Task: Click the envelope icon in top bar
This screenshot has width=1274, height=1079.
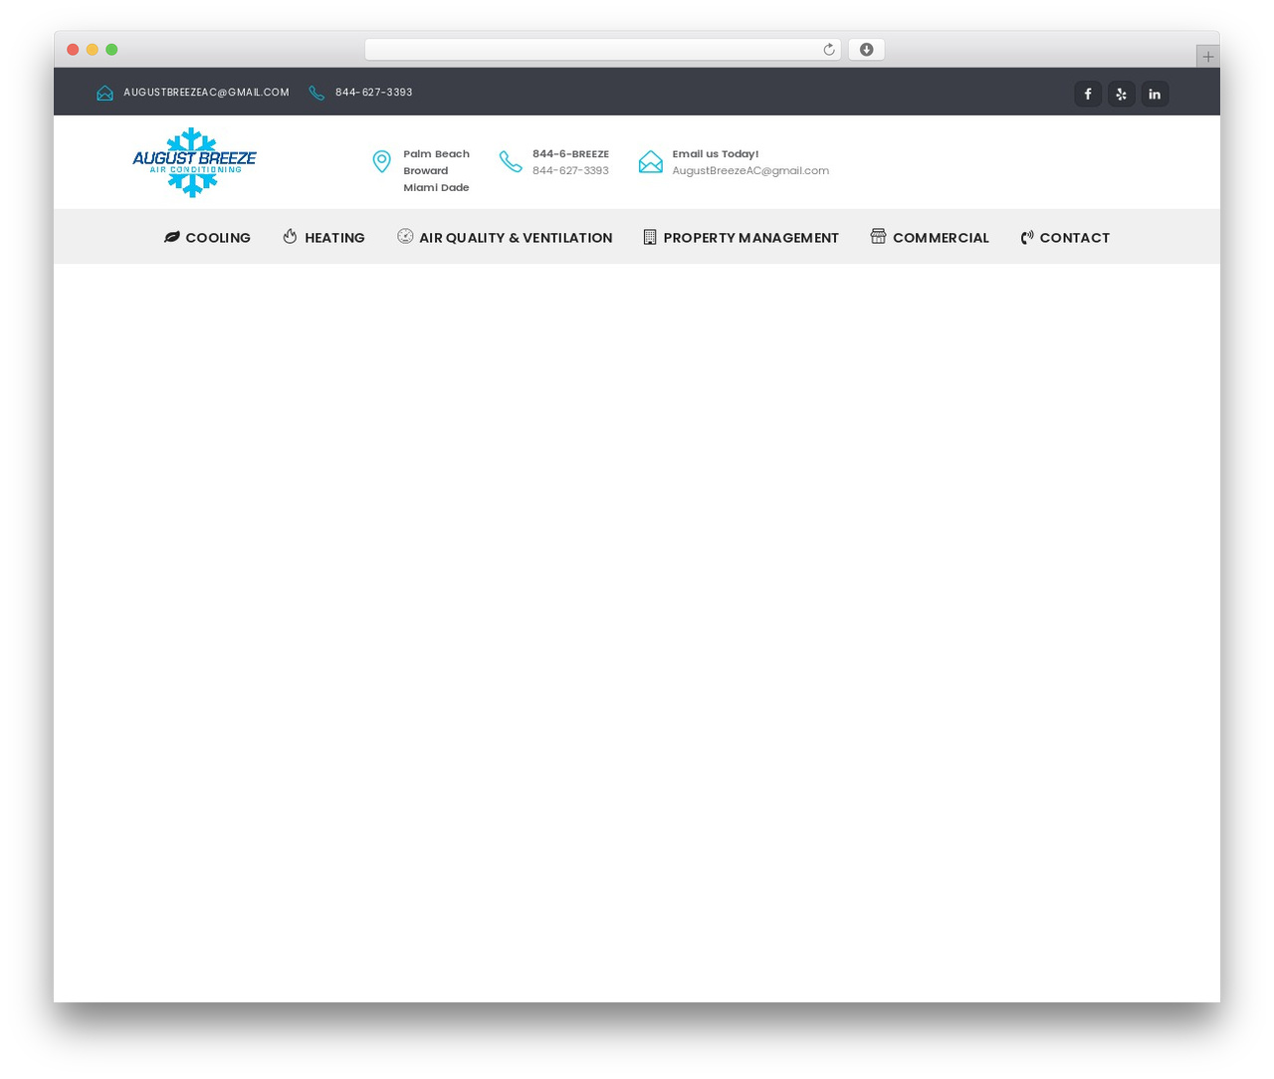Action: click(x=105, y=93)
